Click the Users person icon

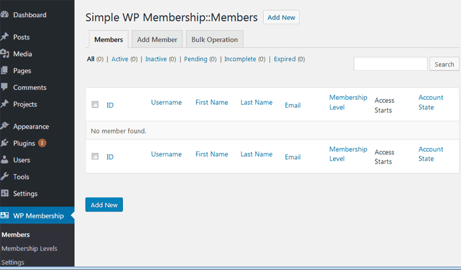(x=4, y=160)
